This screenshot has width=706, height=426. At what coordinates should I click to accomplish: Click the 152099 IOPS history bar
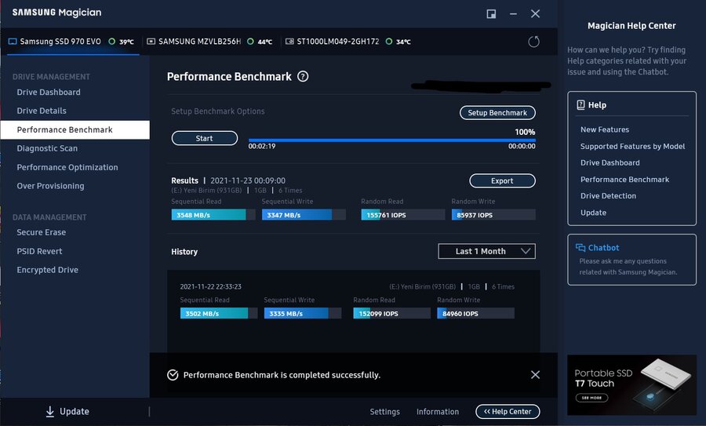click(391, 314)
